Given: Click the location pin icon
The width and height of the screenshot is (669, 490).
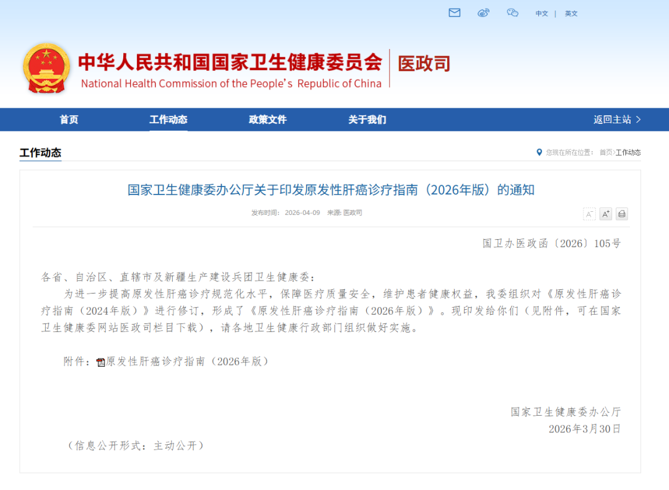Looking at the screenshot, I should click(540, 152).
